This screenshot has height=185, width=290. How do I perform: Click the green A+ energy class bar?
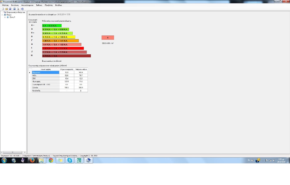pyautogui.click(x=52, y=26)
